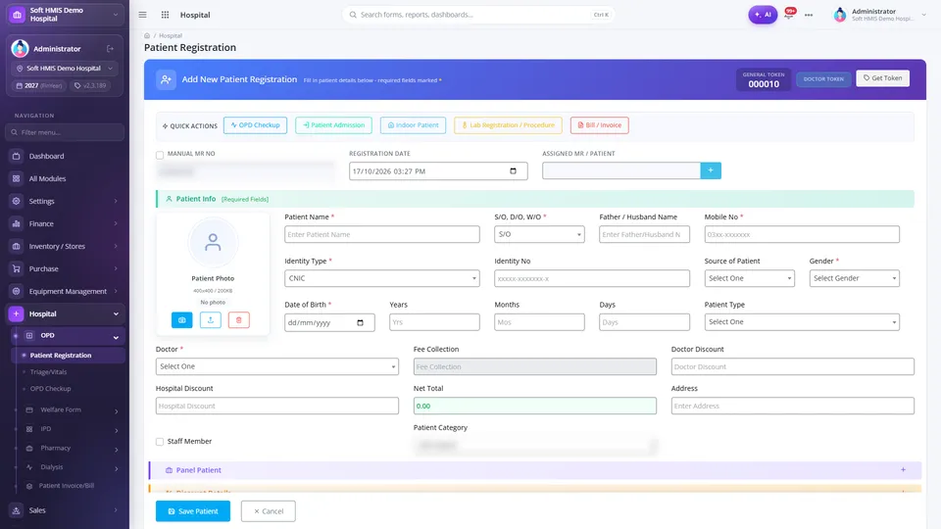Screen dimensions: 941x529
Task: Click the All Modules sidebar icon
Action: (x=17, y=178)
